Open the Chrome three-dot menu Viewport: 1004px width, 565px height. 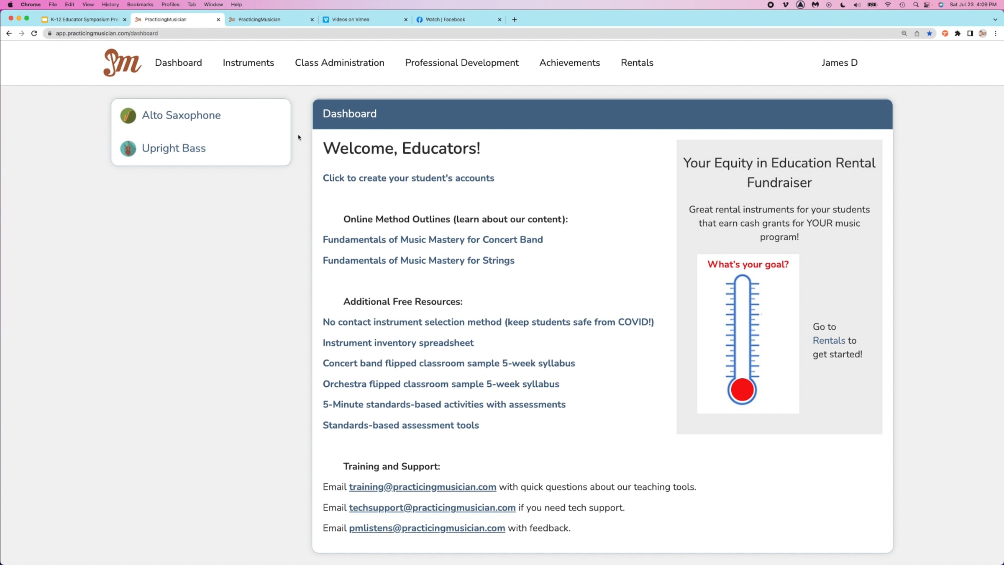pyautogui.click(x=996, y=33)
